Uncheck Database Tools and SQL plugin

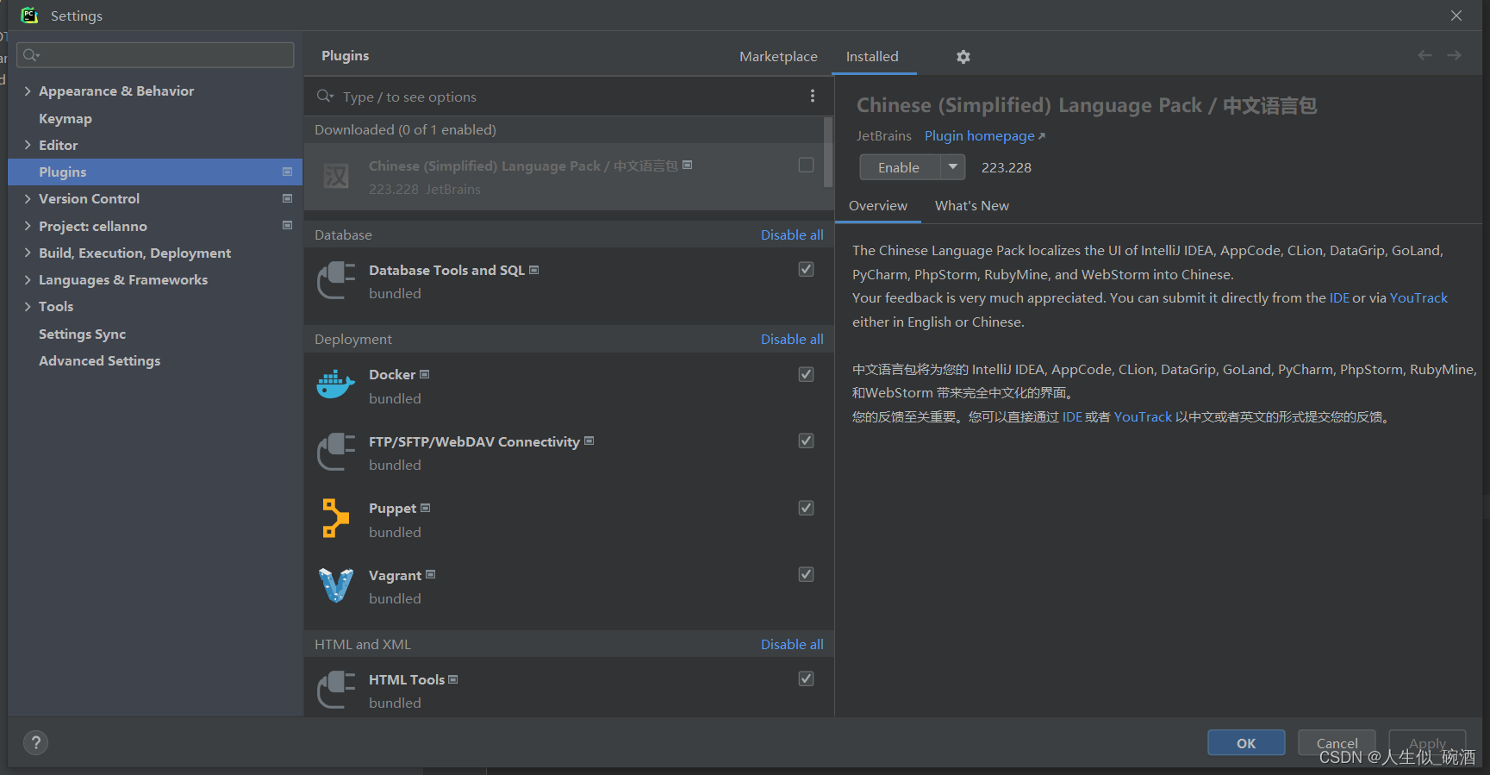pos(806,269)
